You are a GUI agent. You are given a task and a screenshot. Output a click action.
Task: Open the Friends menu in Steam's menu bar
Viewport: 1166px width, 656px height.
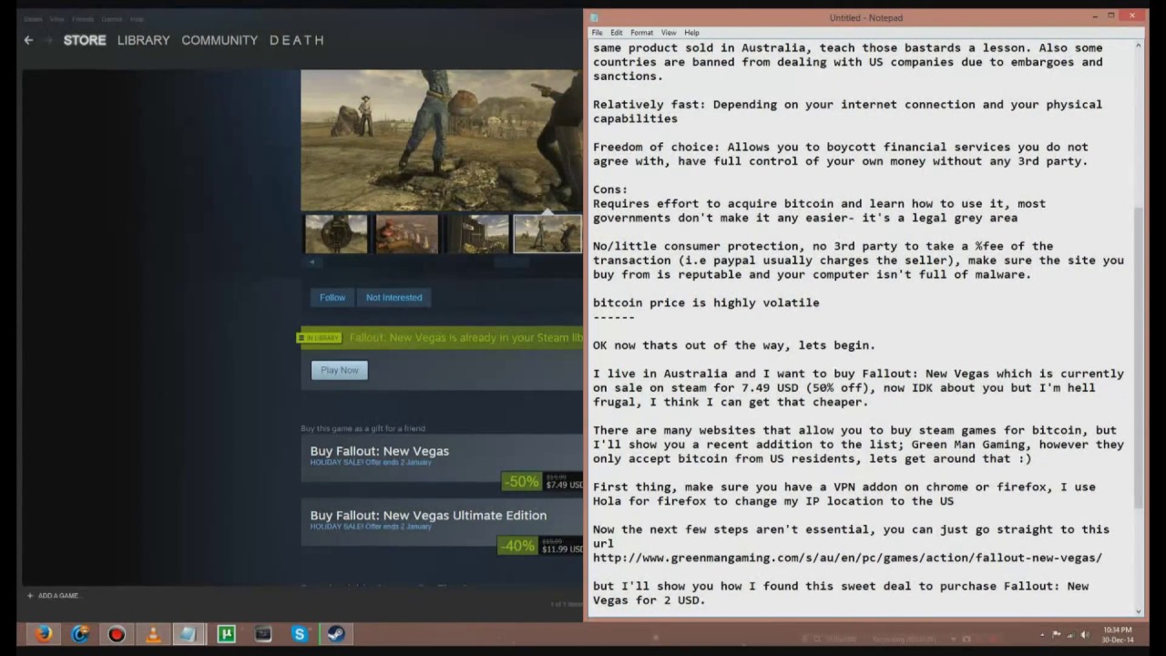point(83,19)
